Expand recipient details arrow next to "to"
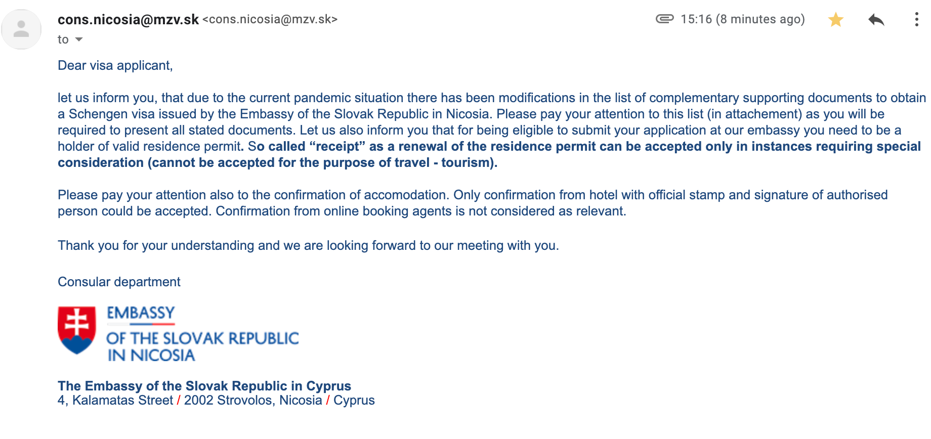931x439 pixels. (79, 39)
